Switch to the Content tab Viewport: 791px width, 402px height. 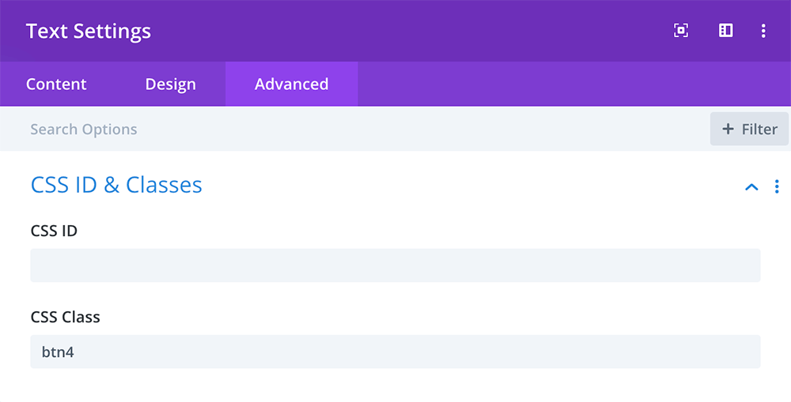coord(56,84)
